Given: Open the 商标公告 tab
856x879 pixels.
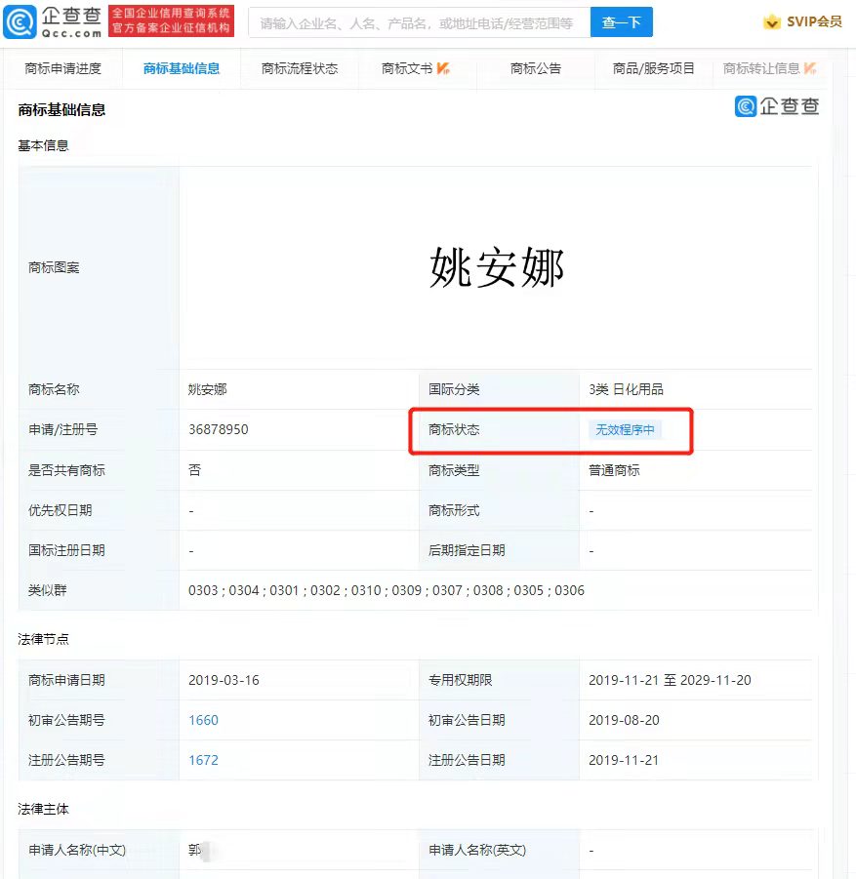Looking at the screenshot, I should 536,68.
